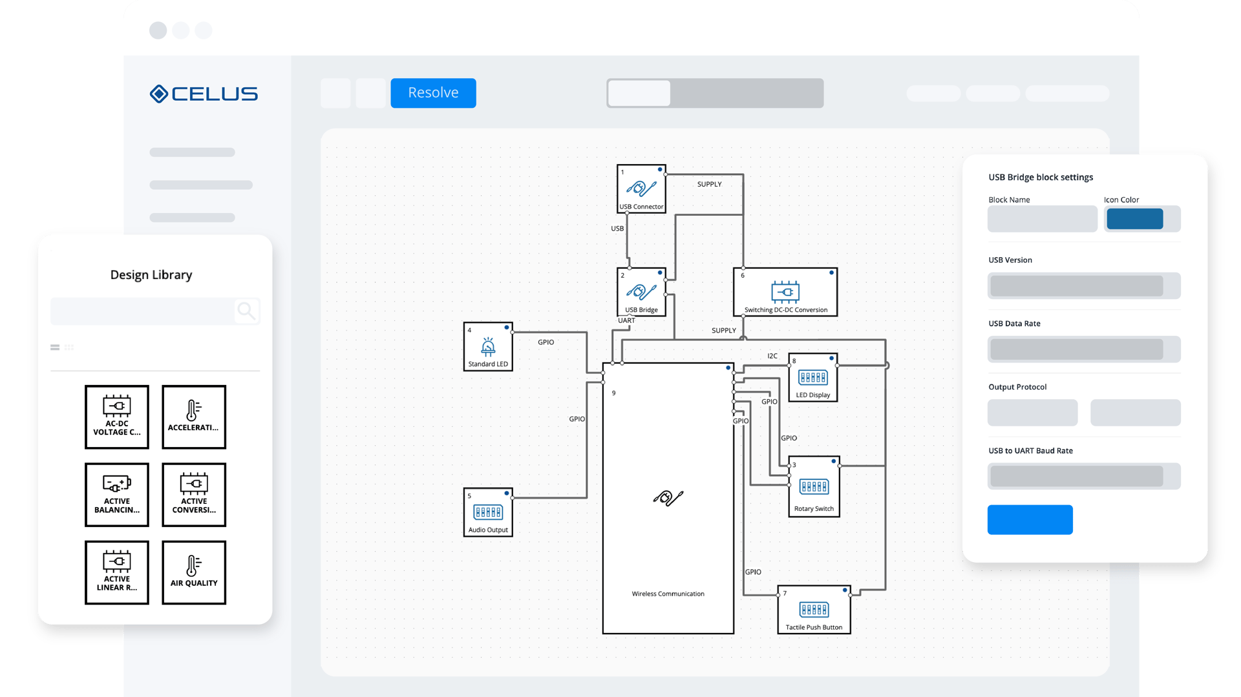Click the widest pill button at top right
The width and height of the screenshot is (1241, 697).
(1067, 94)
